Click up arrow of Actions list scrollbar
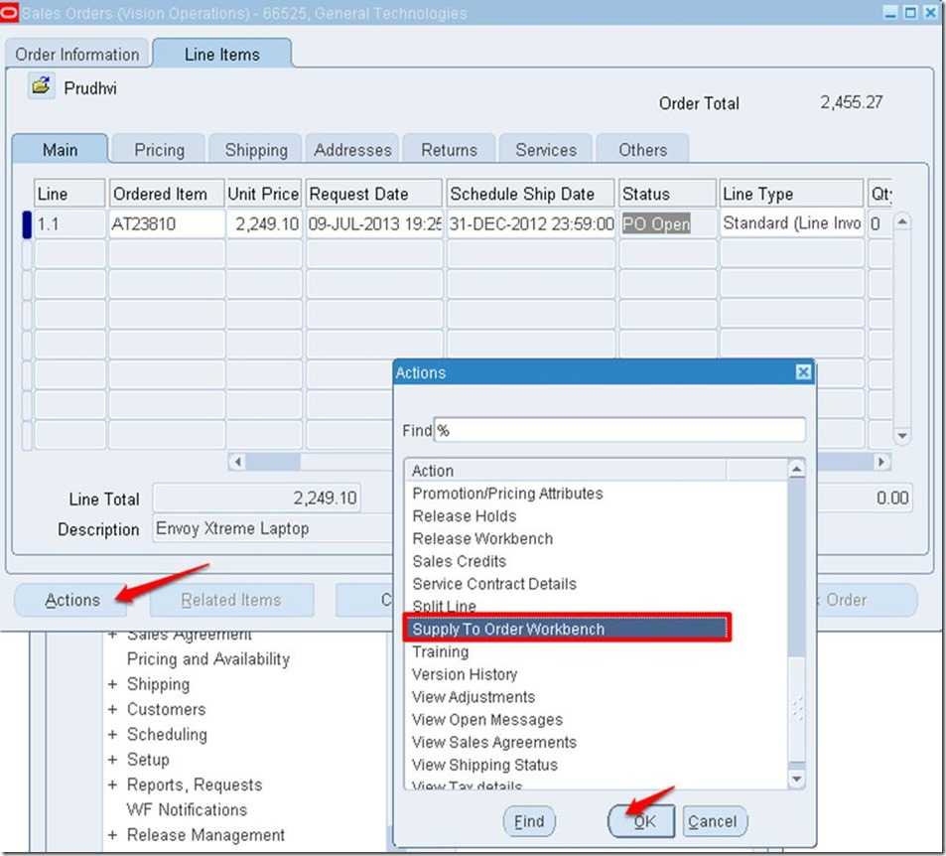 [796, 469]
